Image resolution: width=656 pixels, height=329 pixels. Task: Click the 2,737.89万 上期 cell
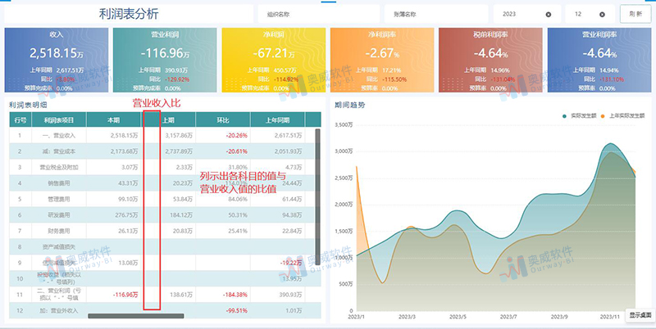[x=179, y=151]
